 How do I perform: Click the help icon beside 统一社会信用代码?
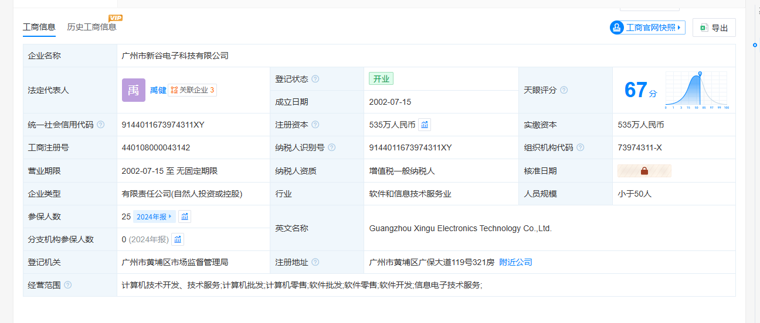(x=101, y=125)
